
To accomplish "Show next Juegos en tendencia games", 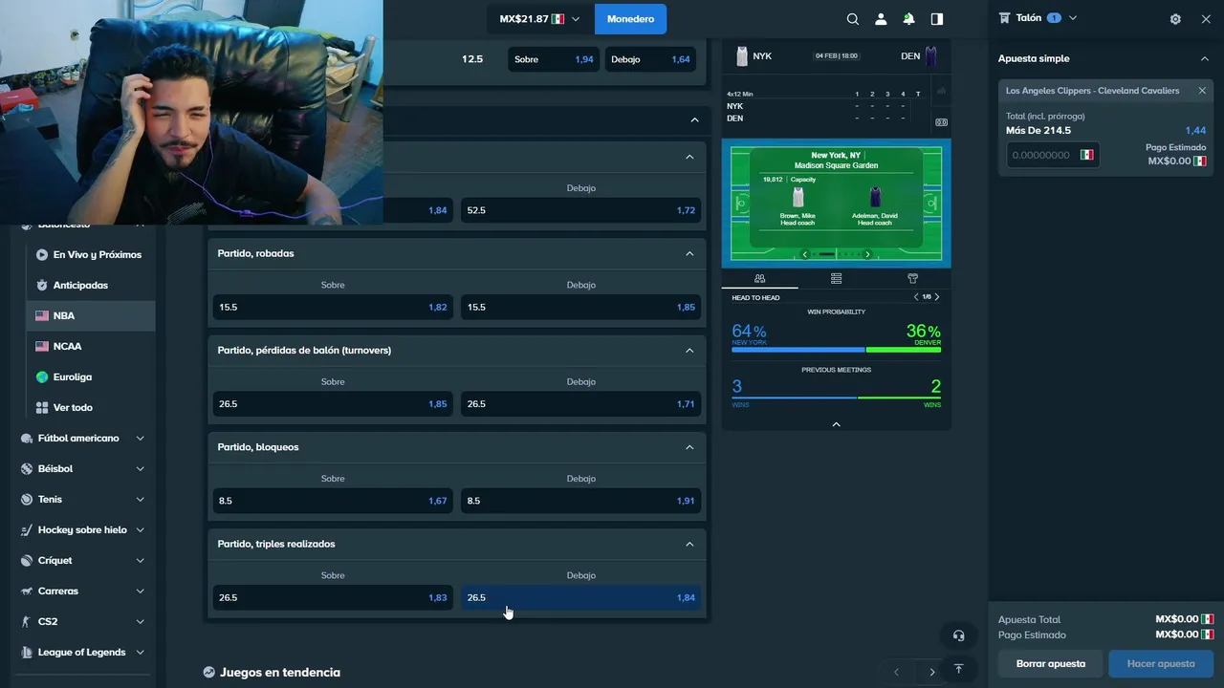I will (932, 672).
